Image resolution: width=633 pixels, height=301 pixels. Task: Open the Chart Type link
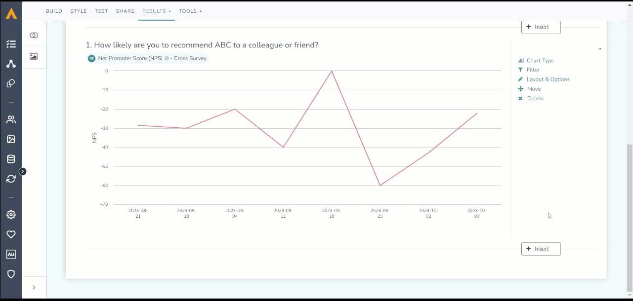click(540, 60)
